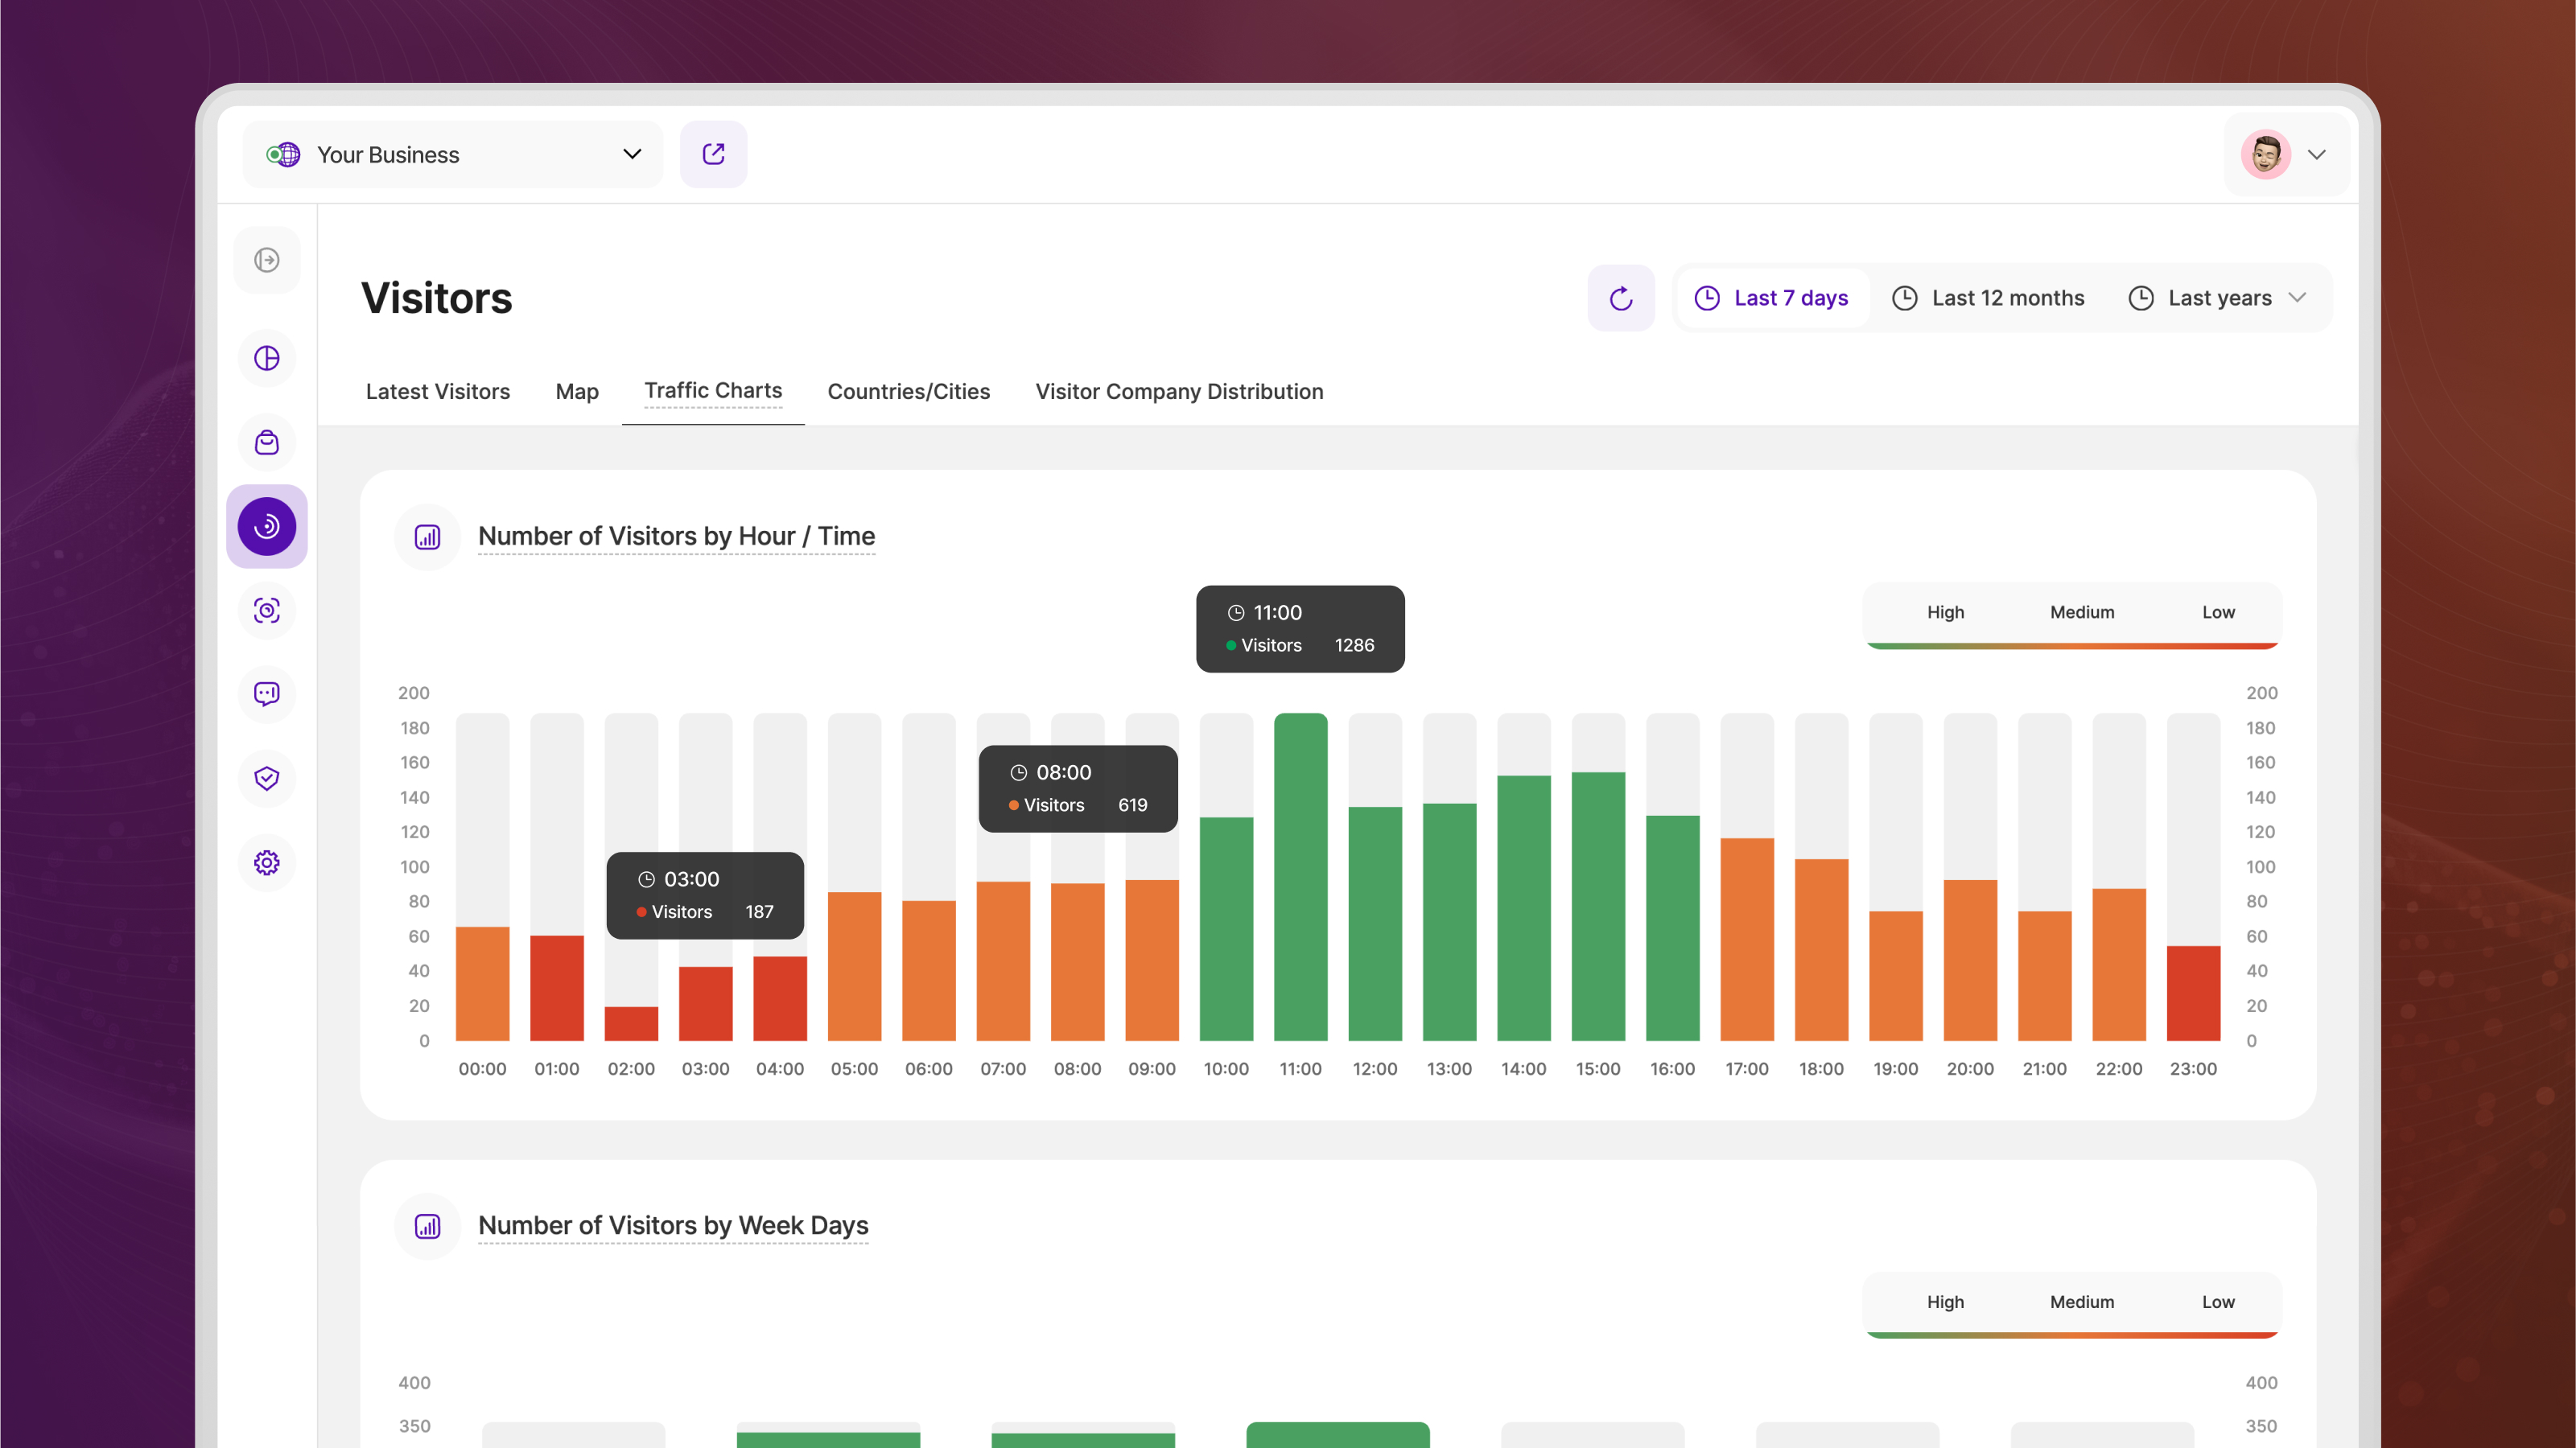The image size is (2576, 1448).
Task: Select the active Visitors sidebar icon
Action: [x=267, y=527]
